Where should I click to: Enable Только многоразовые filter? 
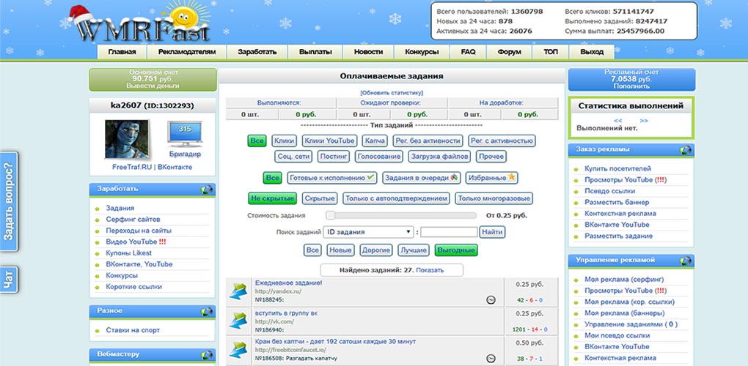click(494, 198)
